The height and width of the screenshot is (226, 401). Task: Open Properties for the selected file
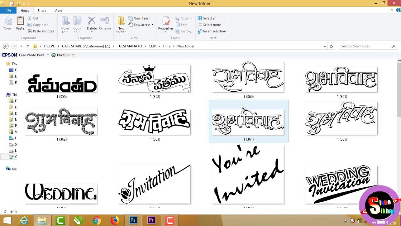click(166, 24)
